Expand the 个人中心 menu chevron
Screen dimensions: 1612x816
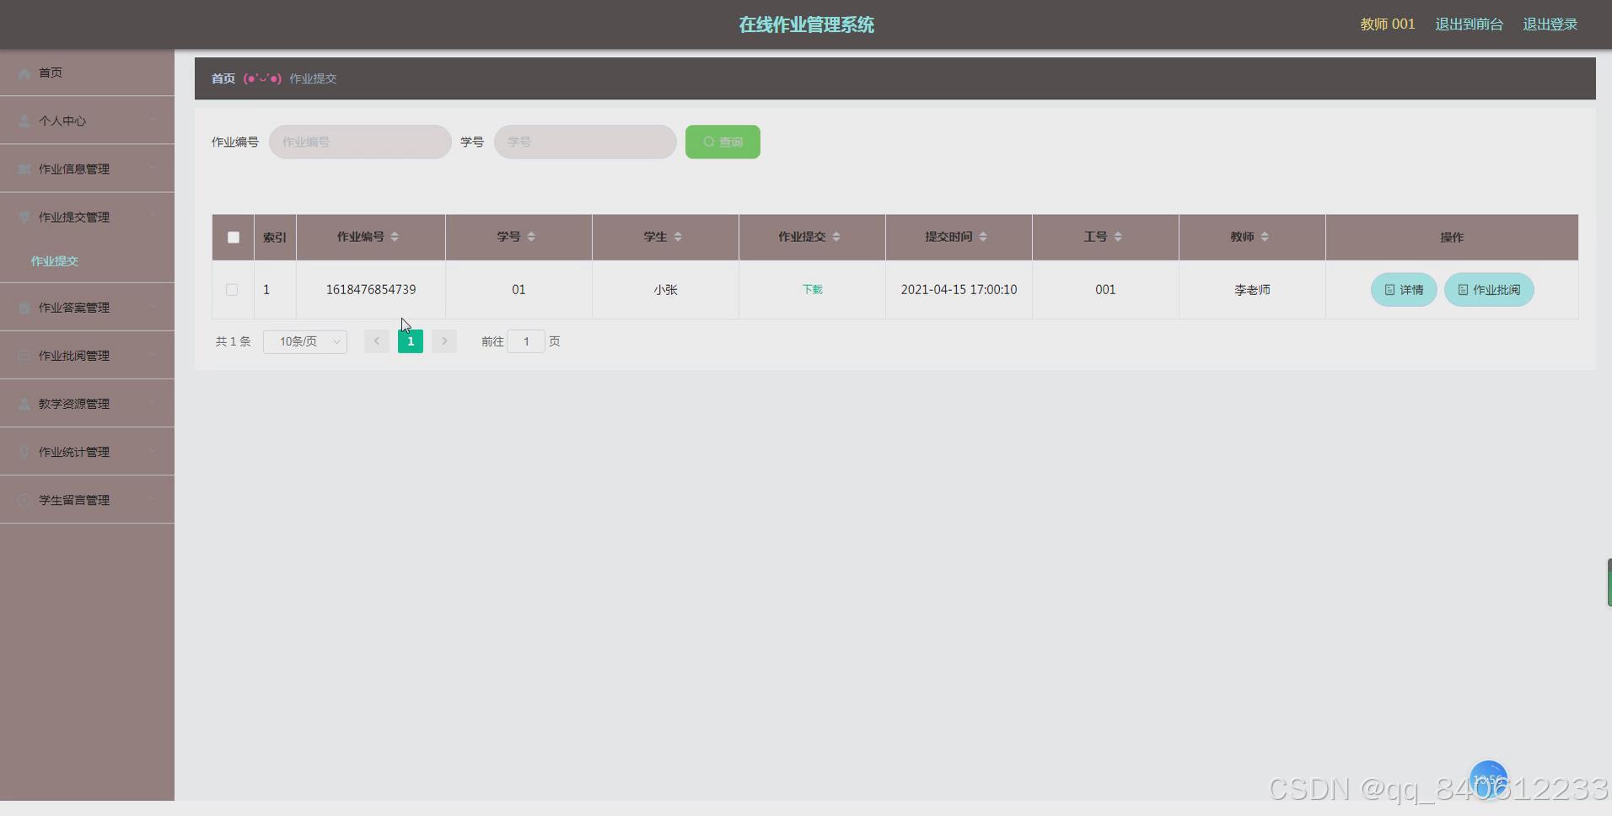[x=153, y=121]
